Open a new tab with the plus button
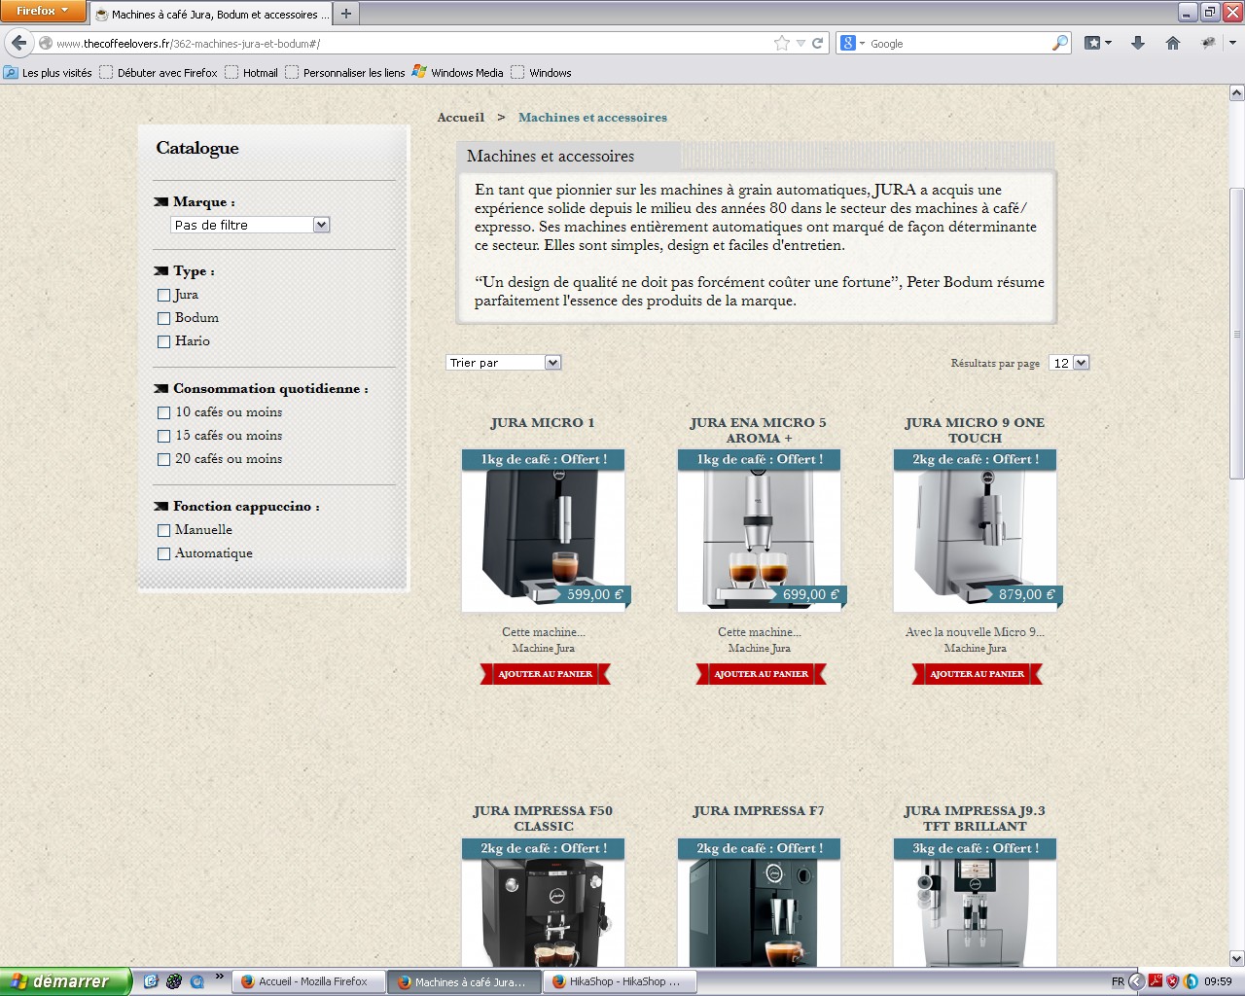The height and width of the screenshot is (996, 1245). coord(345,14)
